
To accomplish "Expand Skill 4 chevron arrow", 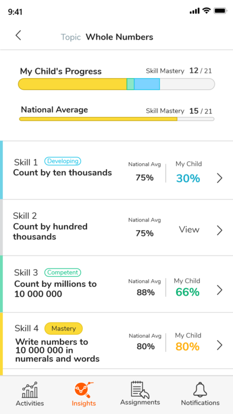I will [219, 345].
